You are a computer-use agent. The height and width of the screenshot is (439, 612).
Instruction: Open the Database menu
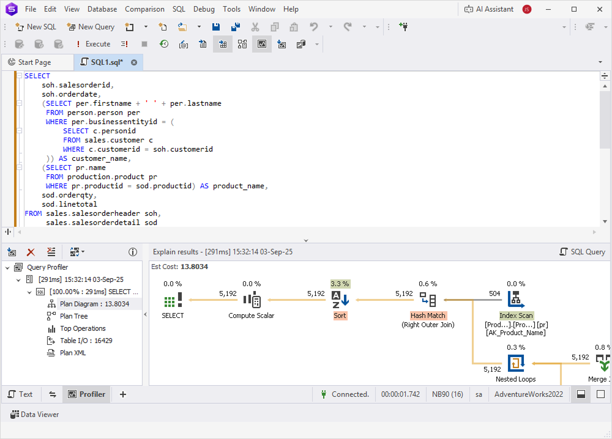point(102,9)
